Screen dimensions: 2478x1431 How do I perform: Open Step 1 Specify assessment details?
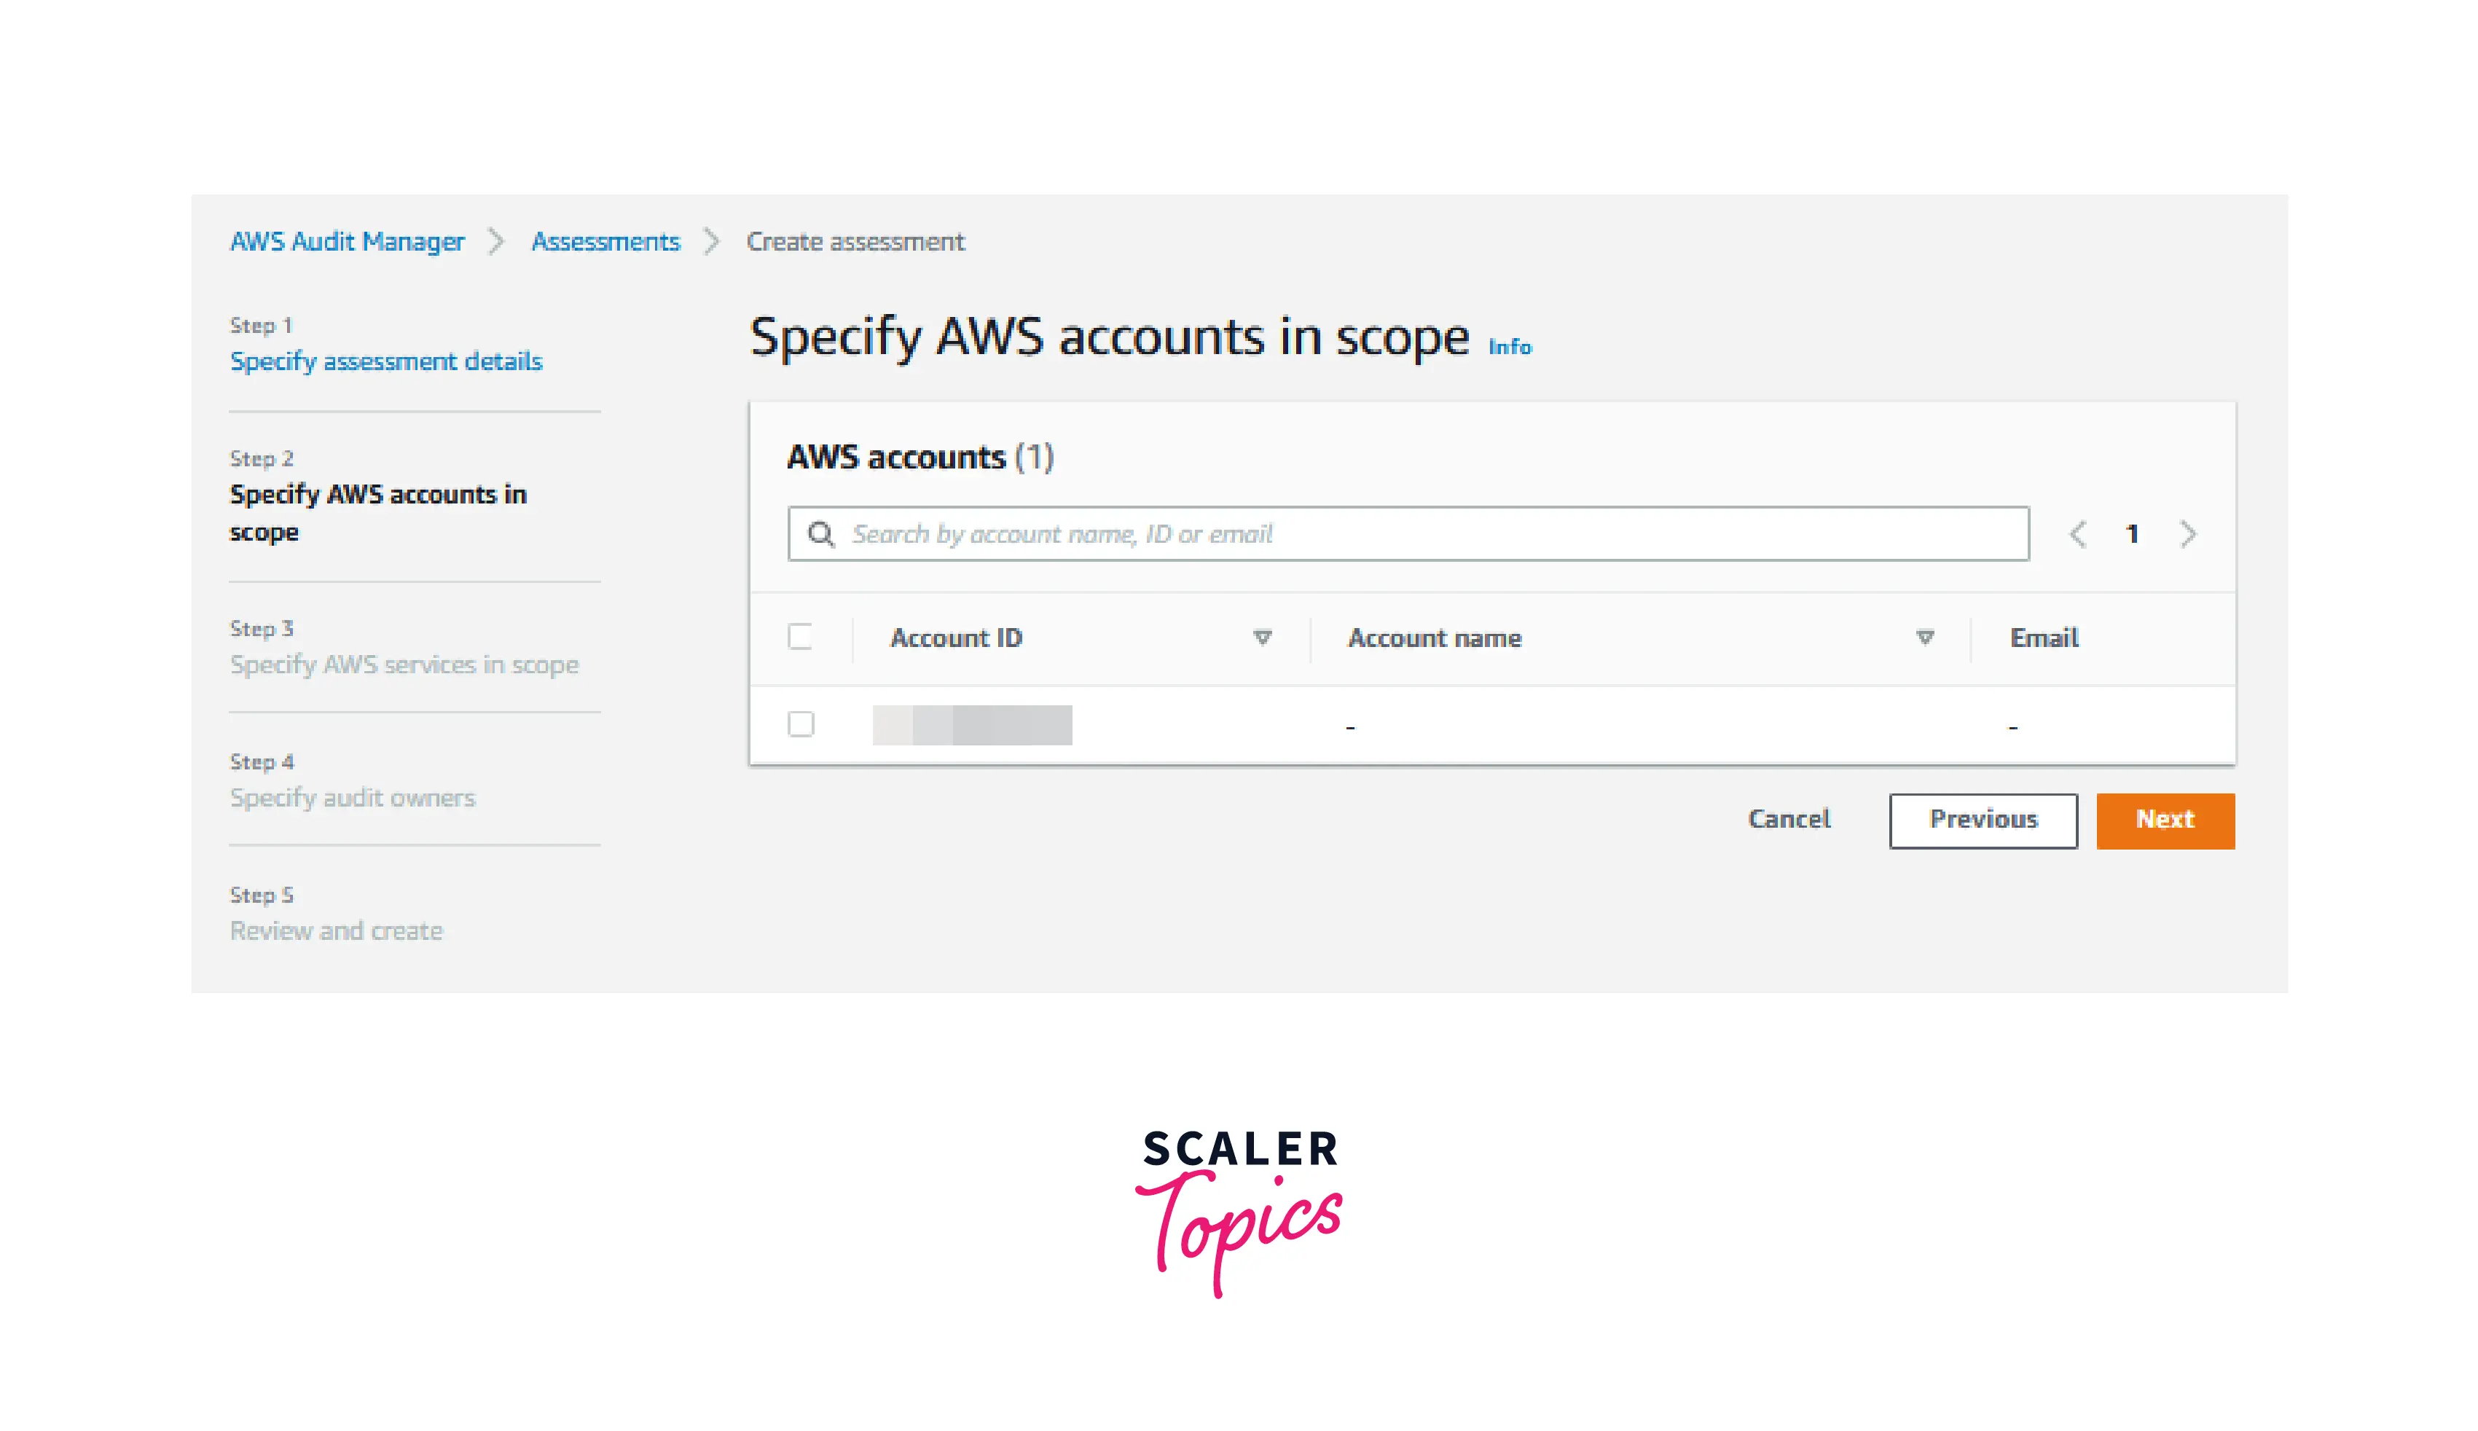386,361
